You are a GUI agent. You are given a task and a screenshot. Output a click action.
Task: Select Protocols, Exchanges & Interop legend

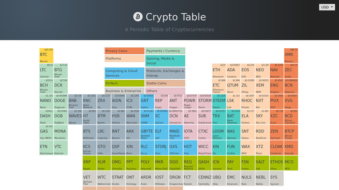pos(165,73)
